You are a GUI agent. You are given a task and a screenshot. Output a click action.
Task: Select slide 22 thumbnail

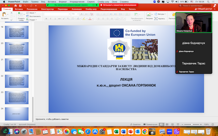point(17,81)
